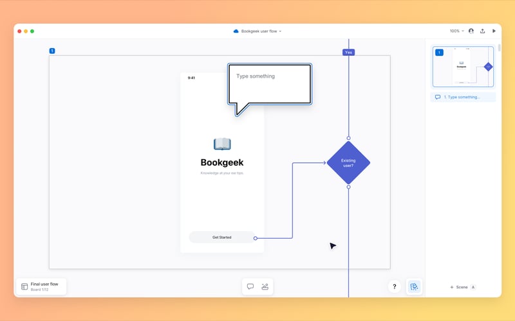Click the Type something comment field
The image size is (515, 321).
[269, 84]
